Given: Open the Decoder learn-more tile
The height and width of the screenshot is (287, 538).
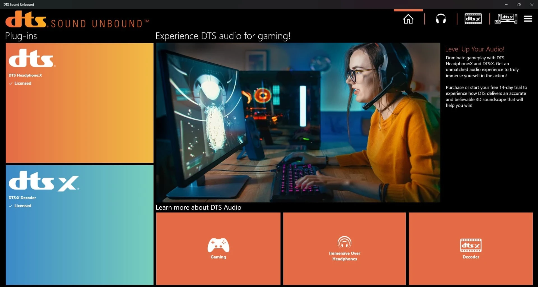Looking at the screenshot, I should 471,249.
